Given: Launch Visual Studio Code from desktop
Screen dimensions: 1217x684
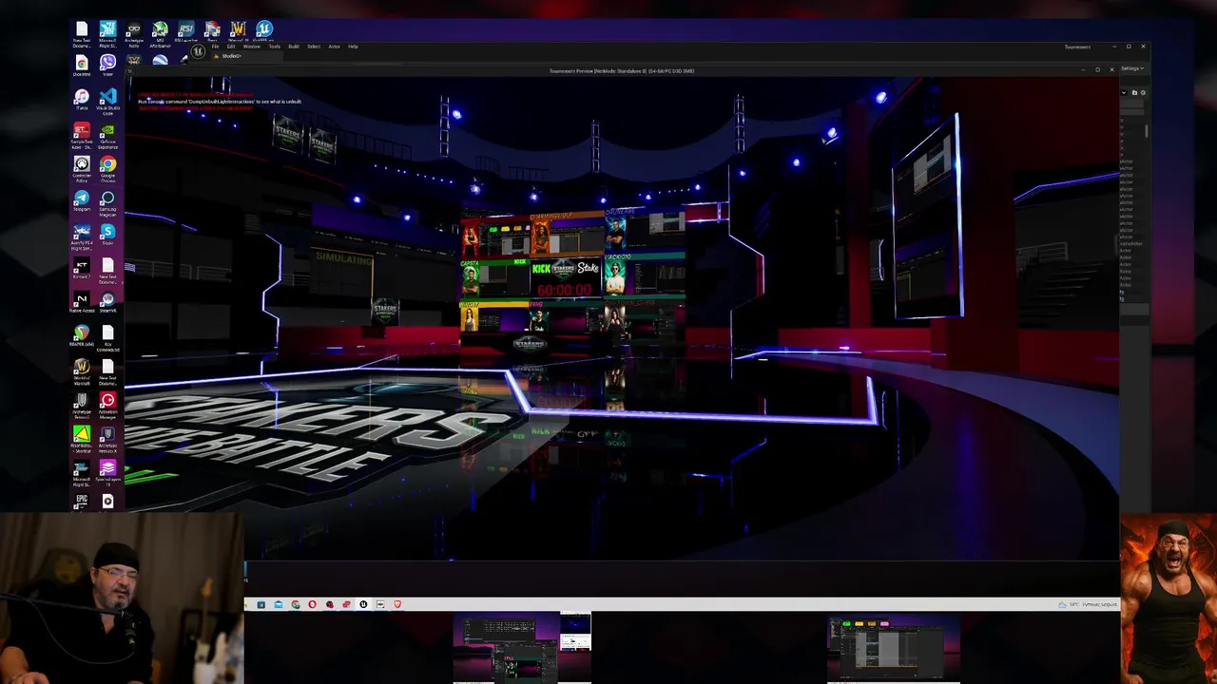Looking at the screenshot, I should click(x=107, y=102).
